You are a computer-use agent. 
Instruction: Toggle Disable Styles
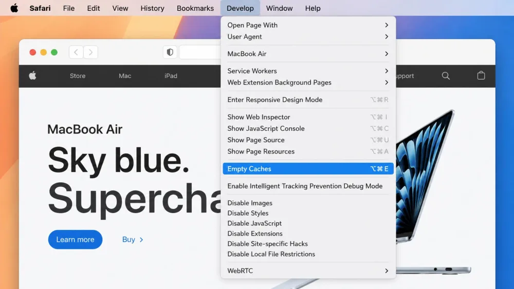pyautogui.click(x=308, y=213)
